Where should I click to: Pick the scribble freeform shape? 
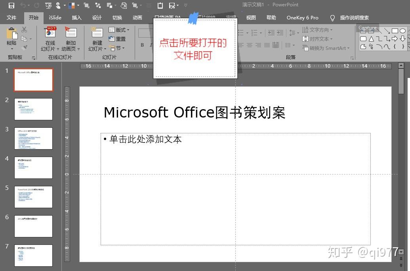(x=371, y=47)
